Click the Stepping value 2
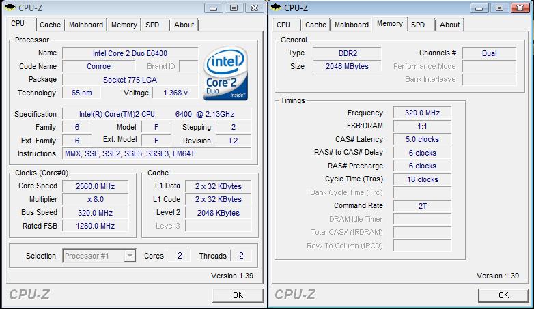534x309 pixels. click(x=234, y=127)
